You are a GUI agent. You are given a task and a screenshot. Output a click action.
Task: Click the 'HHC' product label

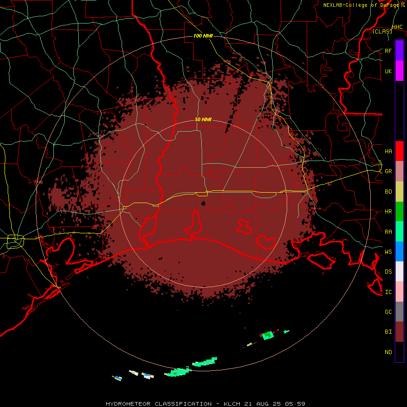(x=397, y=27)
